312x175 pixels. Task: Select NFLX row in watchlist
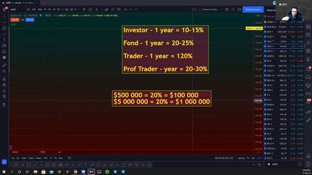coord(284,143)
